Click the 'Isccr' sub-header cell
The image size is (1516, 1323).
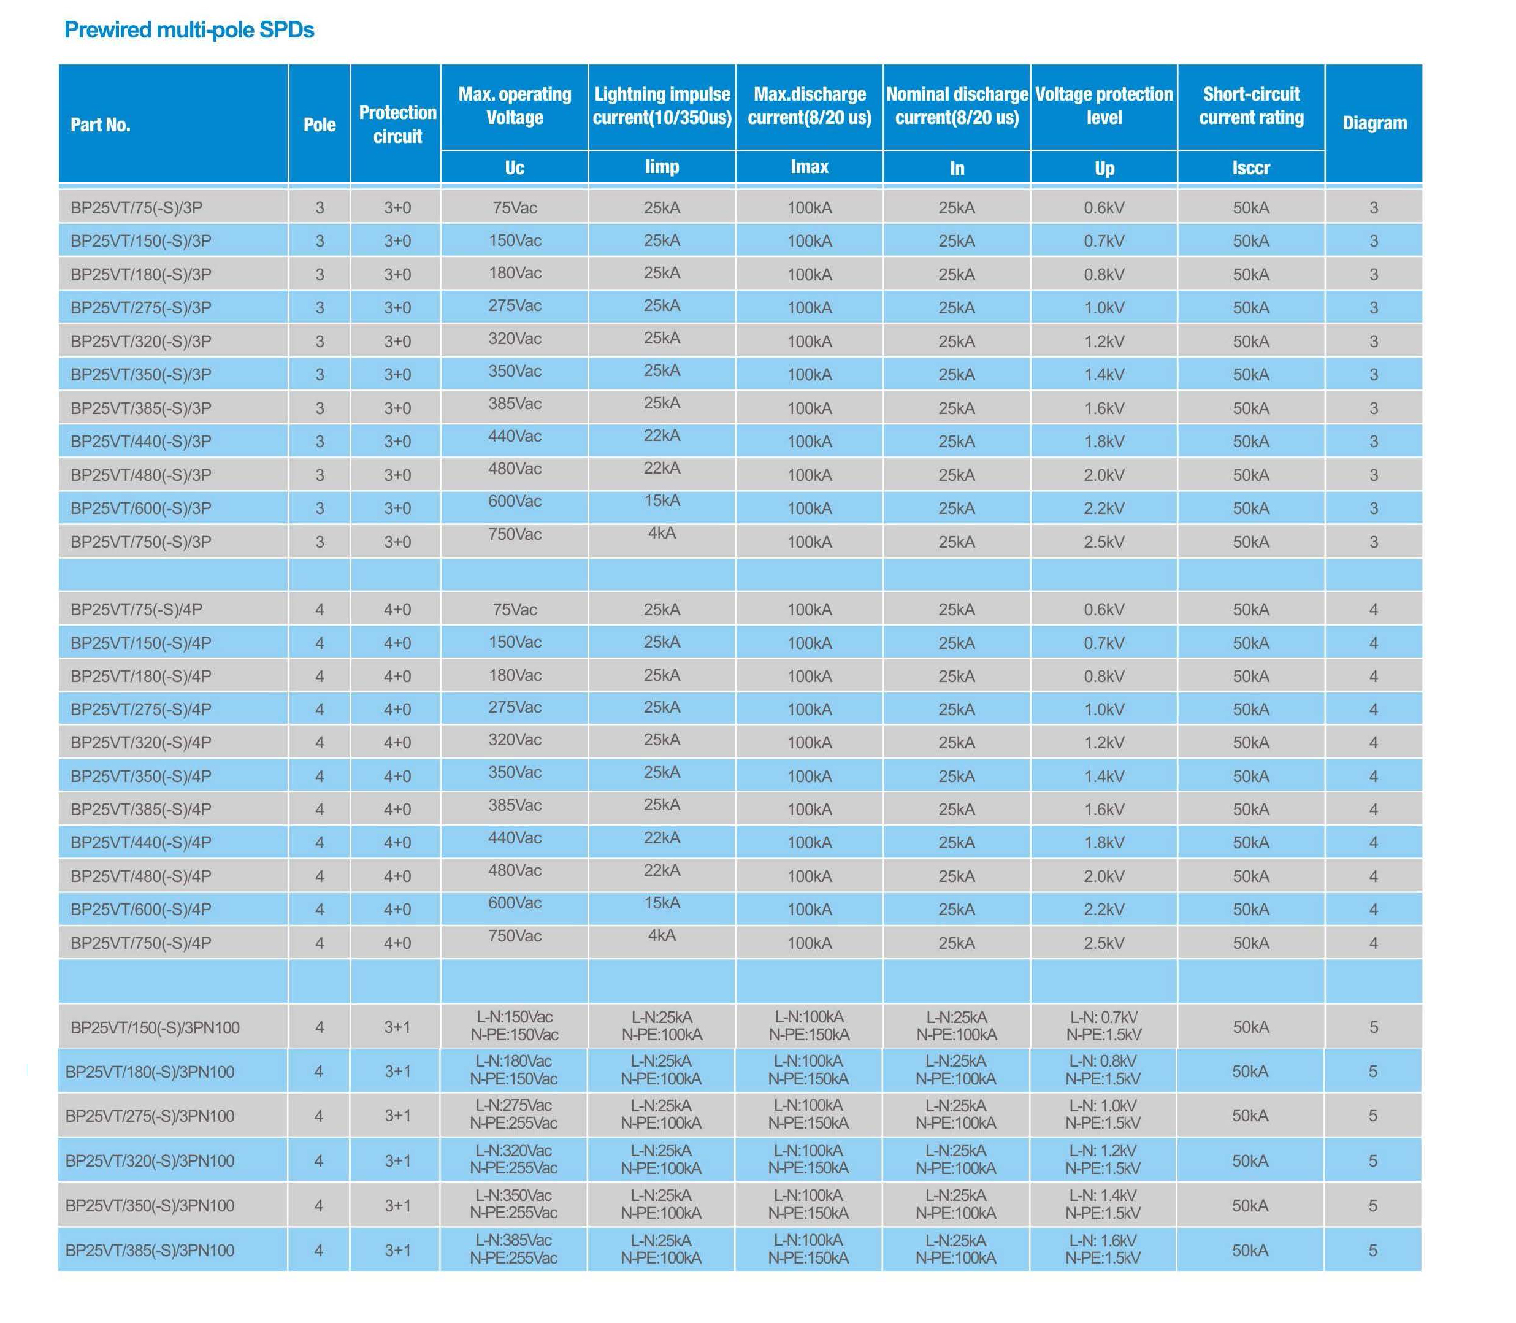[x=1251, y=167]
